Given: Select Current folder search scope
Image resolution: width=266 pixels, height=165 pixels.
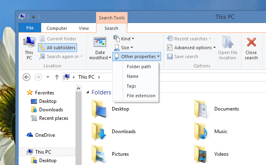Looking at the screenshot, I should [58, 39].
